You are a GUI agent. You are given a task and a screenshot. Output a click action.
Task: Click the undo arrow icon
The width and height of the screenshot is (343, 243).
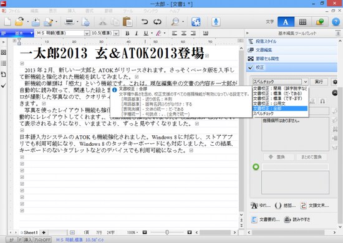[145, 22]
